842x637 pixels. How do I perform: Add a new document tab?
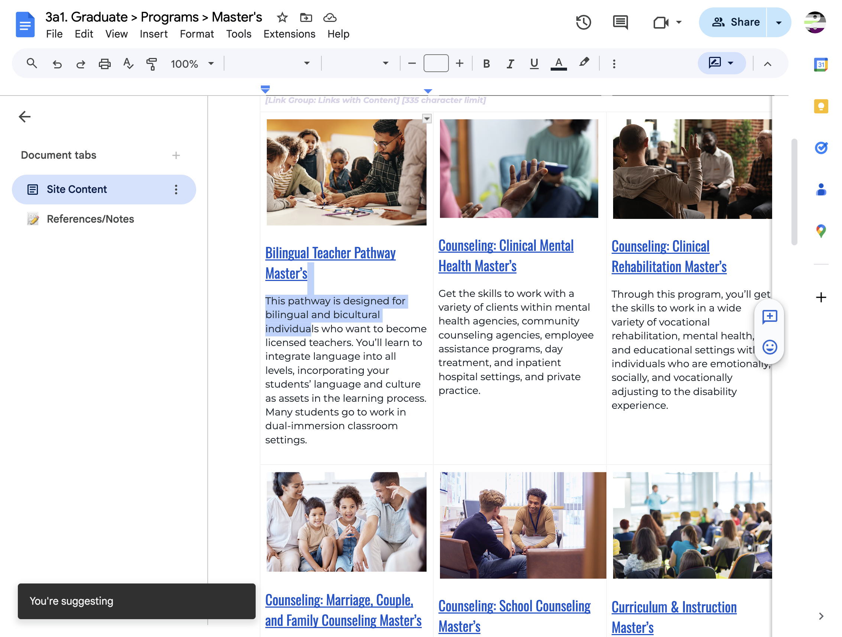click(176, 155)
